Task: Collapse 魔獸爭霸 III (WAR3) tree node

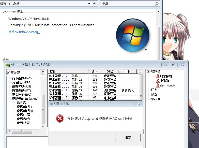Action: coord(9,99)
